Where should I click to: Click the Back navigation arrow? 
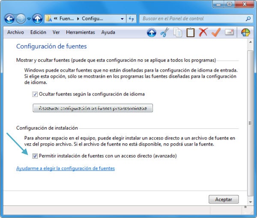pos(9,19)
